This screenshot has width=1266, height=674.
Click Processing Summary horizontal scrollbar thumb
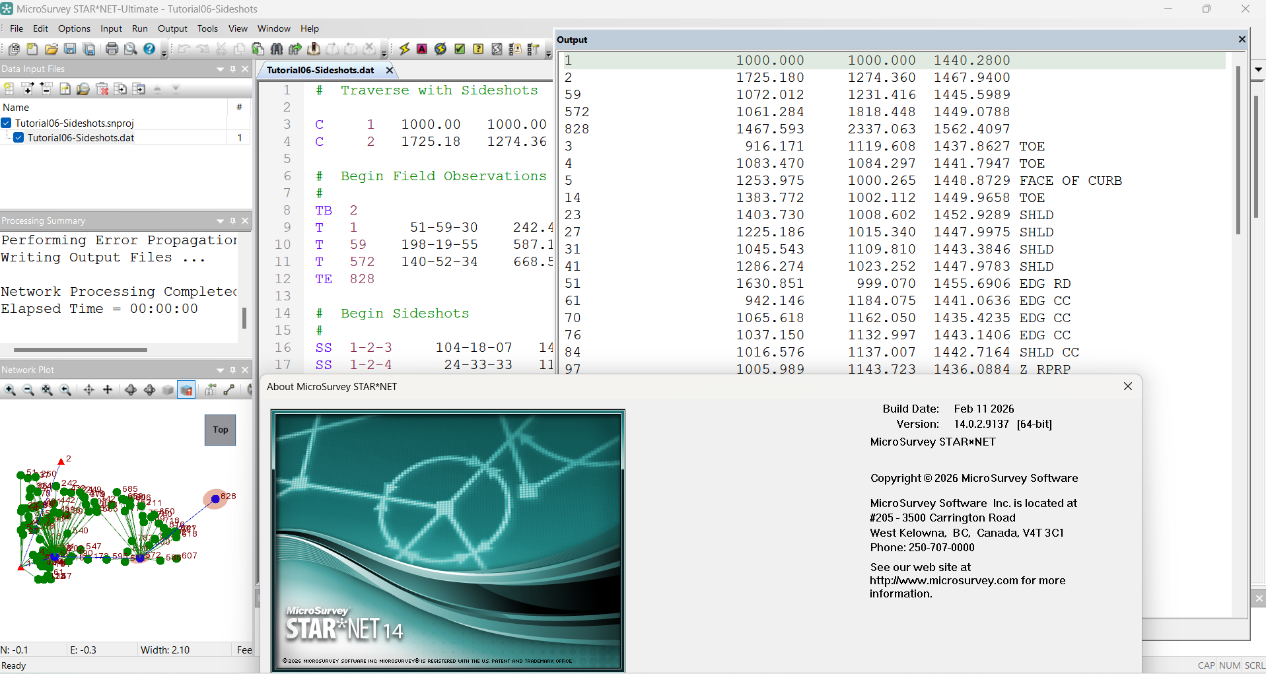[80, 349]
